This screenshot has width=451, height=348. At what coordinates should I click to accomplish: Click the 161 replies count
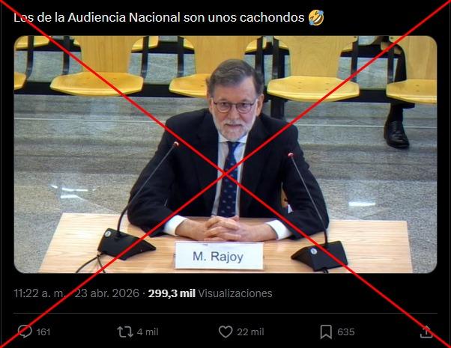[x=43, y=332]
